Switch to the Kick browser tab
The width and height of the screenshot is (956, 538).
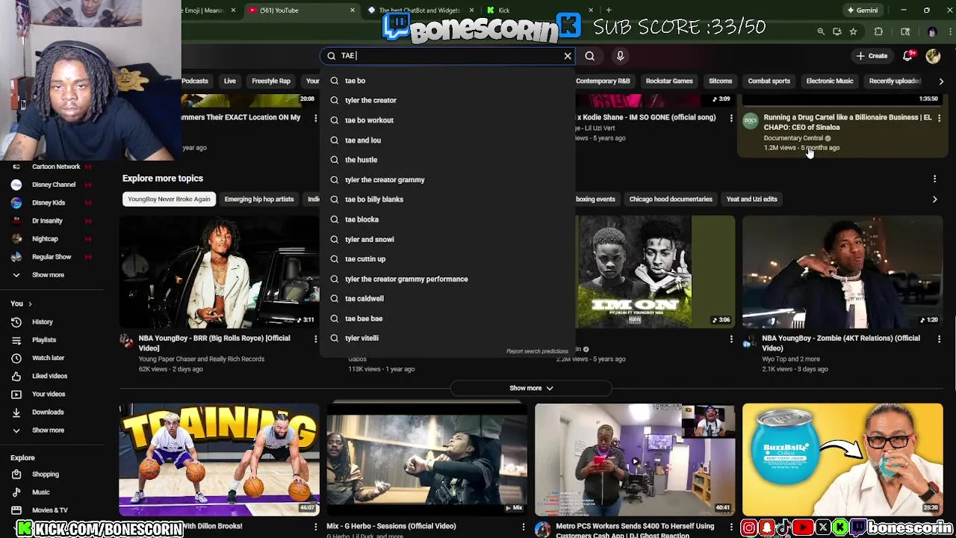538,10
